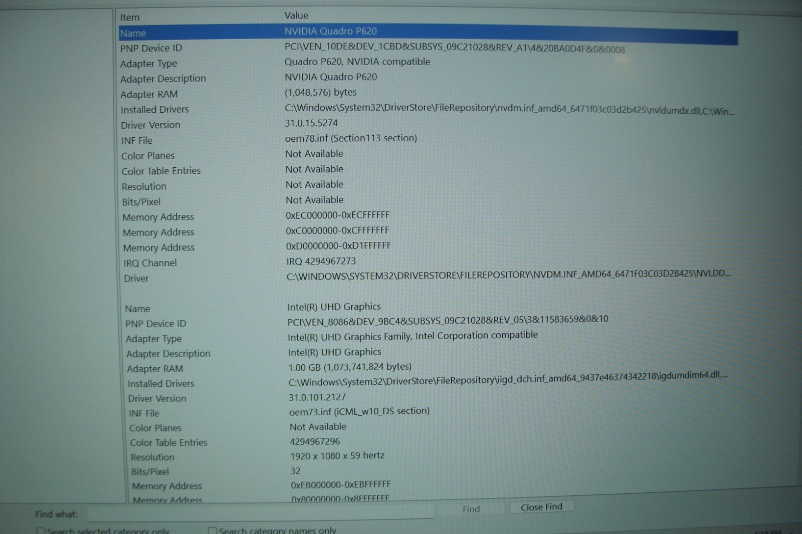The width and height of the screenshot is (802, 534).
Task: Select the 'oem78.inf (Section113 section)' value
Action: pyautogui.click(x=351, y=138)
